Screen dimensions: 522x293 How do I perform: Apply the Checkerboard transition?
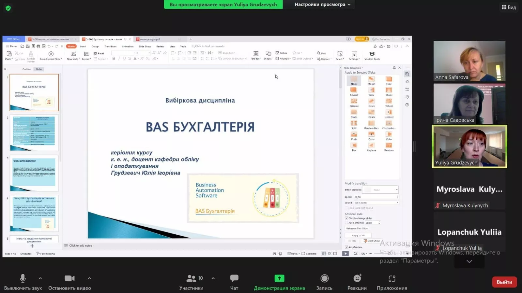[x=389, y=123]
